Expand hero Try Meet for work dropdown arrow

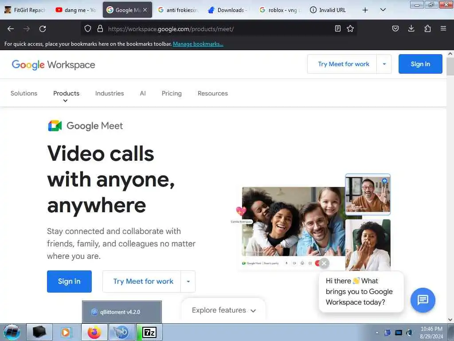tap(188, 281)
